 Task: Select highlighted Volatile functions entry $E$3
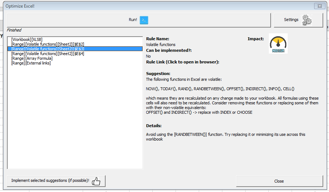point(75,49)
